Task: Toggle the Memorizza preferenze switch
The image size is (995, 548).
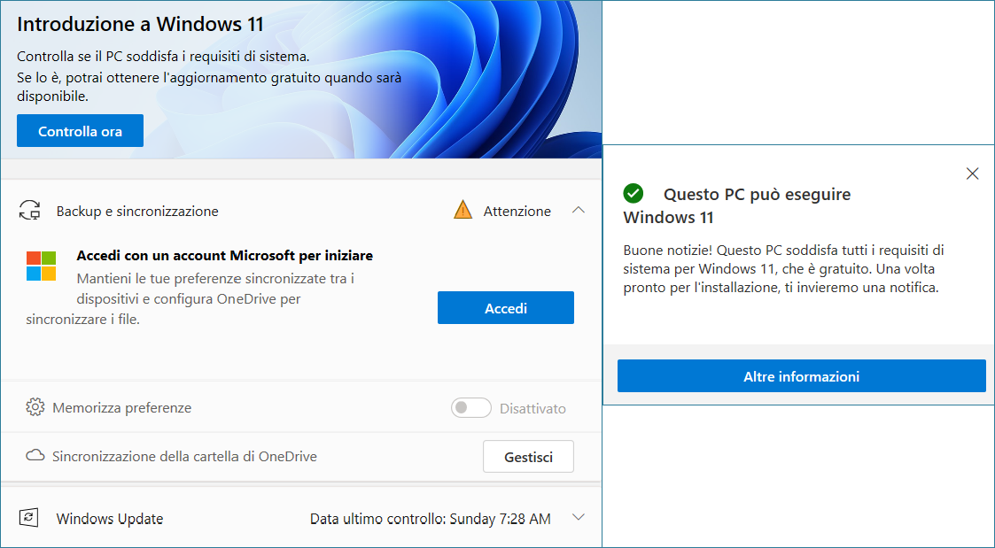Action: (470, 408)
